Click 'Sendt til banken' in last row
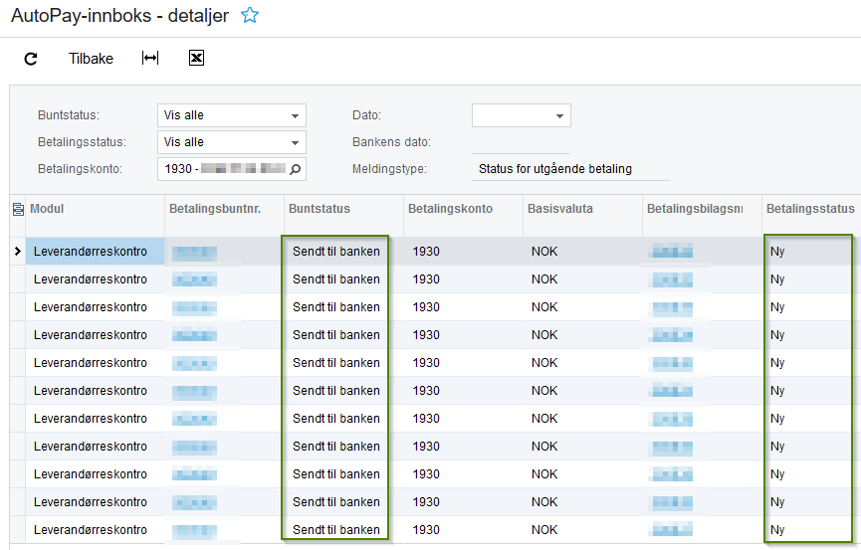861x550 pixels. click(x=336, y=530)
